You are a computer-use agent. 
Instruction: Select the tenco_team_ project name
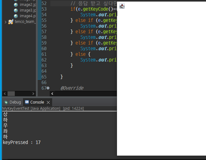[x=25, y=22]
